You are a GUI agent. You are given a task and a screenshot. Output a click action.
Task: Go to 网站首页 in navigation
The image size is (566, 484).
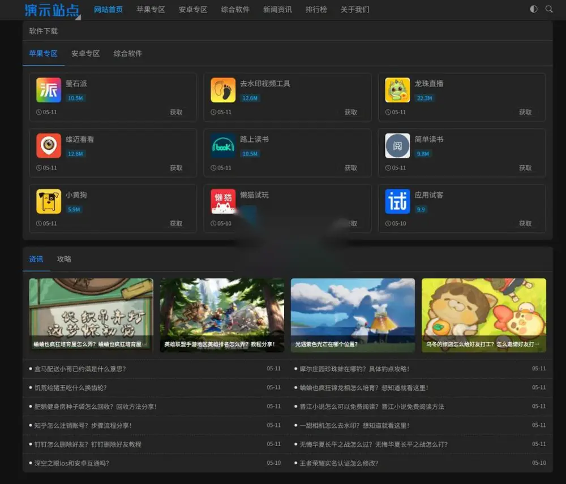pyautogui.click(x=108, y=10)
